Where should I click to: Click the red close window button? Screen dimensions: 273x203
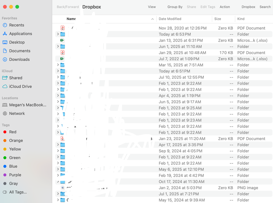point(5,7)
